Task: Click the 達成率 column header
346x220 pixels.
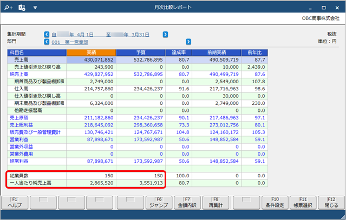Action: [179, 52]
